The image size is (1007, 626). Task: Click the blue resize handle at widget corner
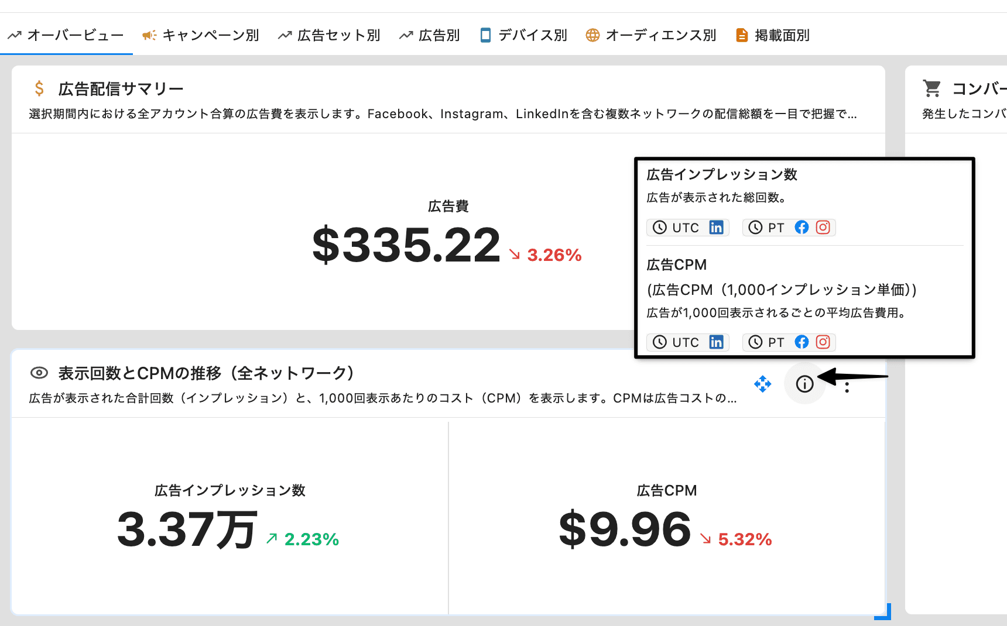click(883, 613)
